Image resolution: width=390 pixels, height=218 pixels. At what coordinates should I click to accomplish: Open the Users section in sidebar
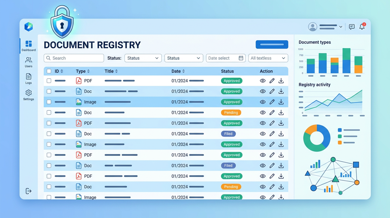coord(29,62)
